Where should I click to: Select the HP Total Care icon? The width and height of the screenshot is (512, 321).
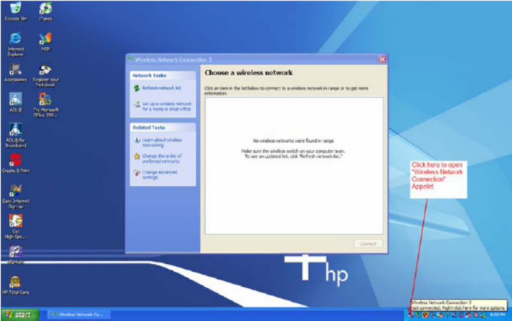(x=15, y=285)
